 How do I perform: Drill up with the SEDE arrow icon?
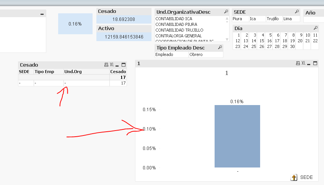294,177
